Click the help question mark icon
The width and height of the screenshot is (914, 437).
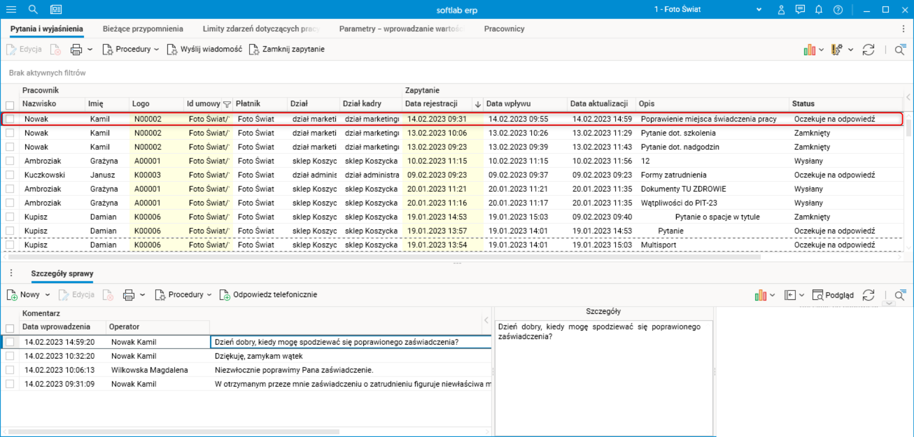(x=837, y=10)
